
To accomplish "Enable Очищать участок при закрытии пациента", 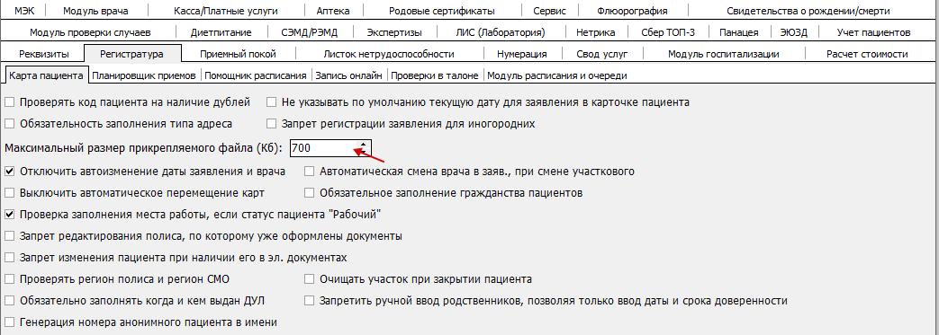I will [309, 279].
